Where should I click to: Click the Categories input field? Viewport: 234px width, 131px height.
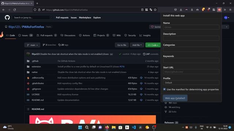point(191,49)
